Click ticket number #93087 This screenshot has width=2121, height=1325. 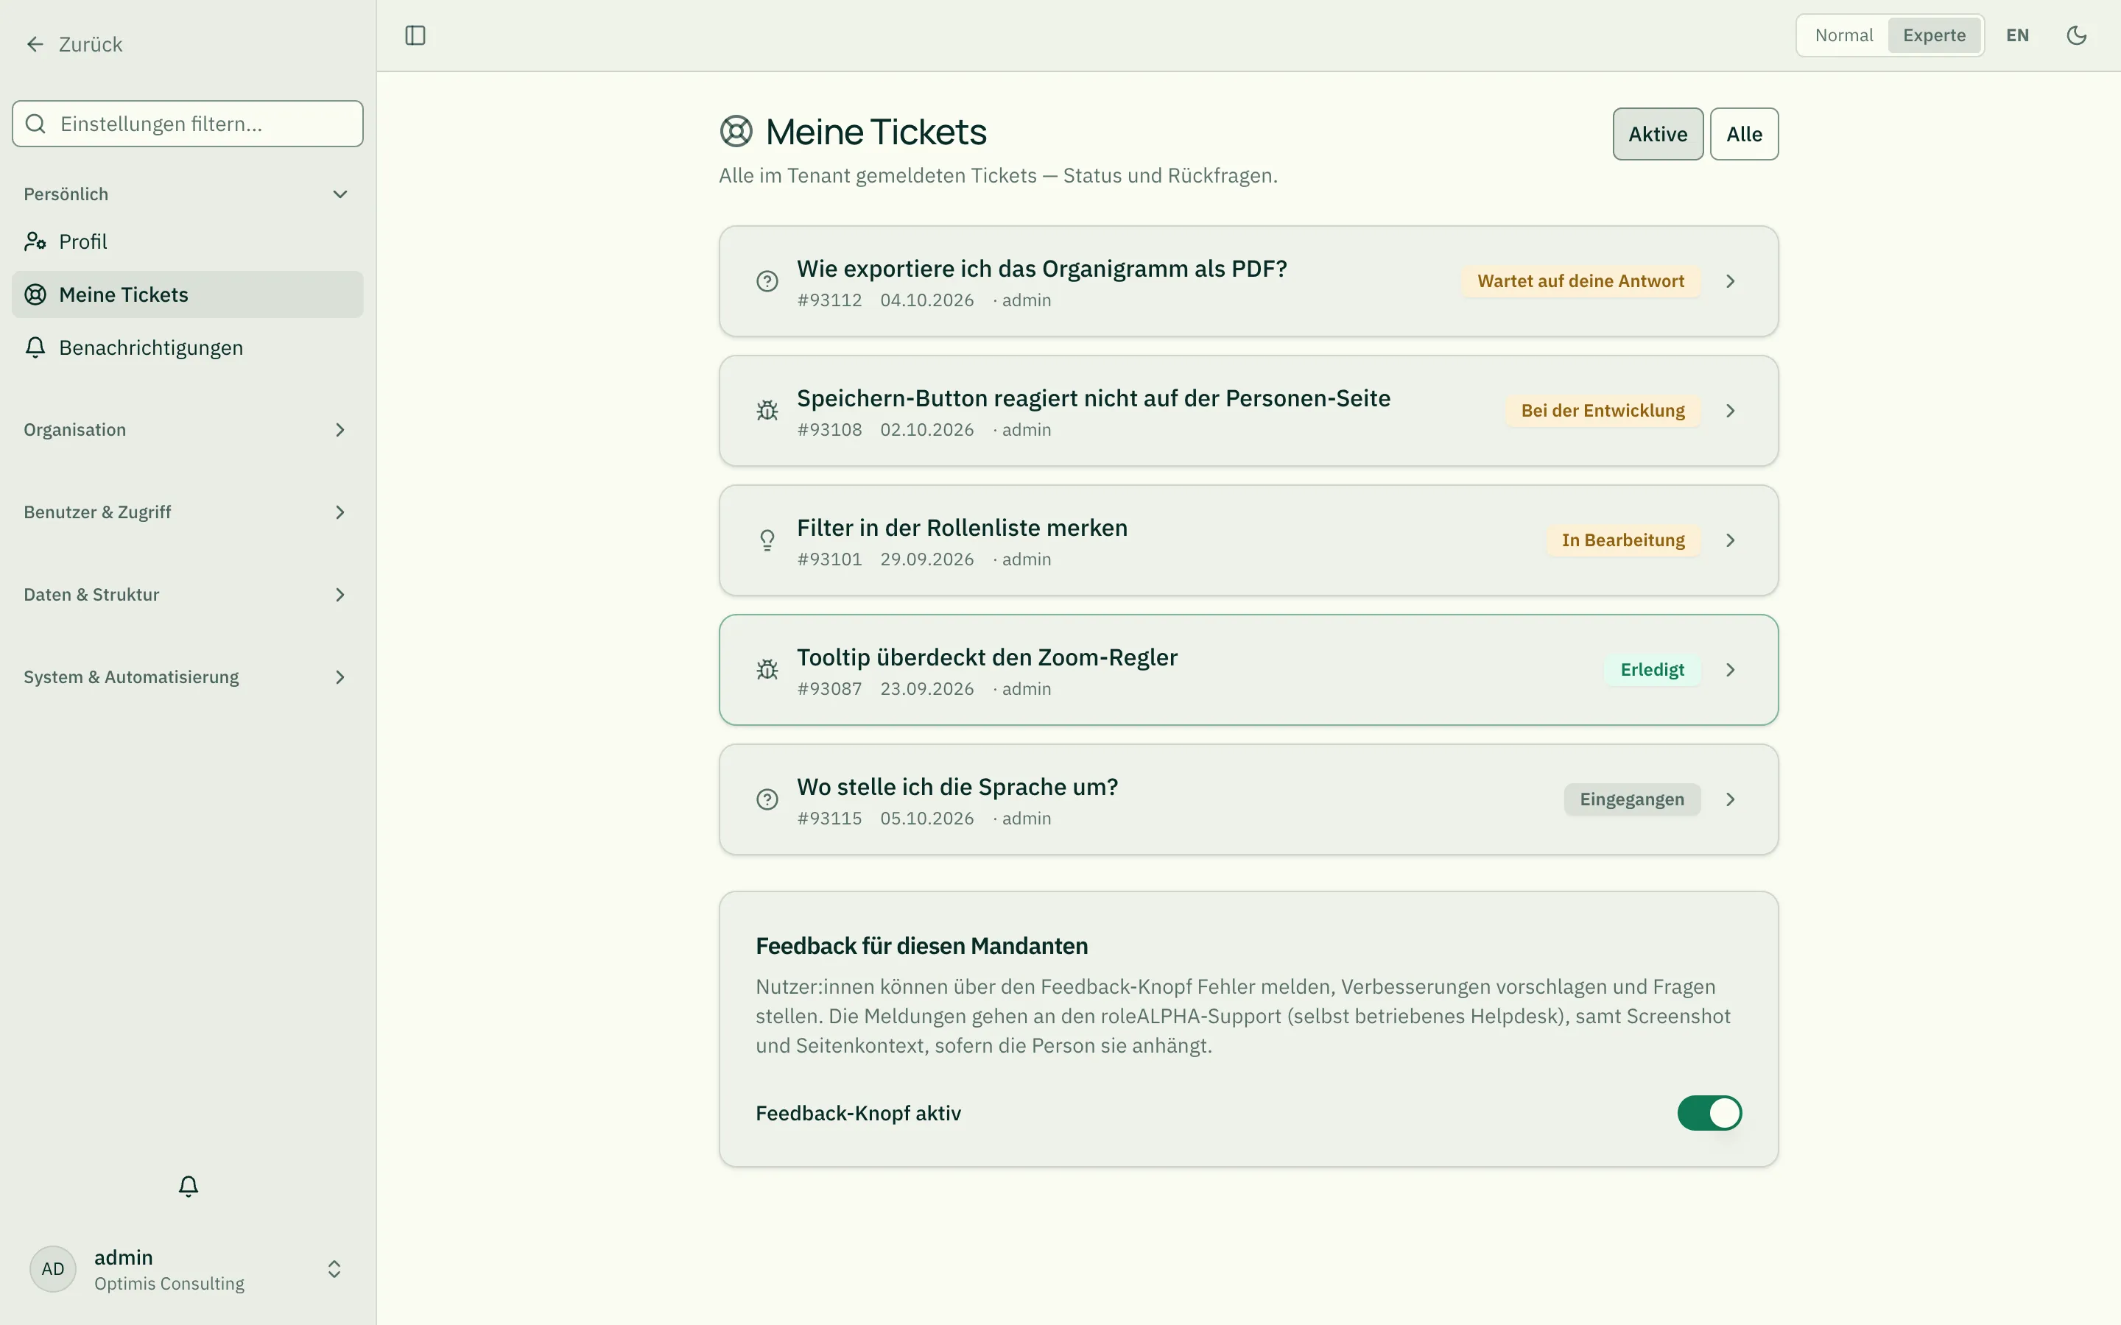(x=829, y=690)
